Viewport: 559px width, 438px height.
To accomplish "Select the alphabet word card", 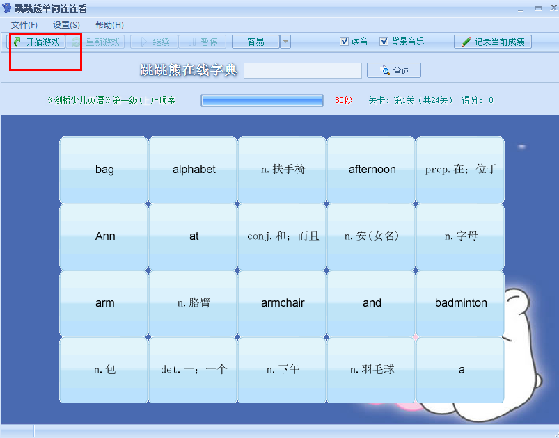I will tap(193, 170).
